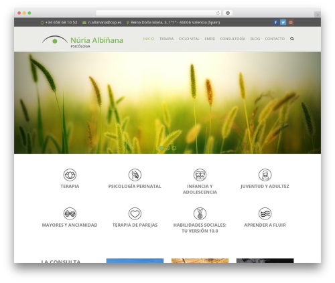
Task: Click the envelope email icon
Action: pyautogui.click(x=84, y=23)
